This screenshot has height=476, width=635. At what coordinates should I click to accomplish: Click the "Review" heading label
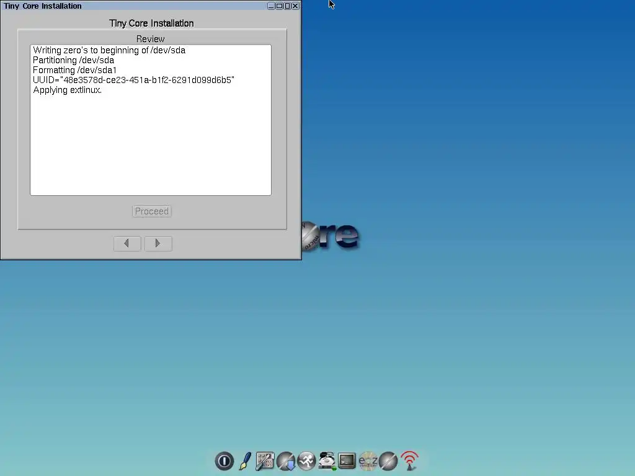[150, 39]
